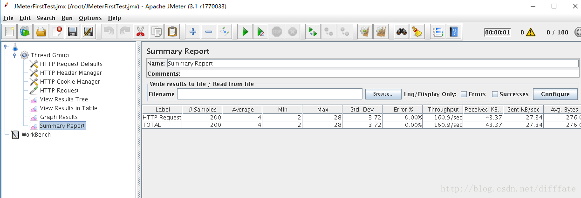Click the Paste clipboard icon
581x198 pixels.
pyautogui.click(x=172, y=32)
